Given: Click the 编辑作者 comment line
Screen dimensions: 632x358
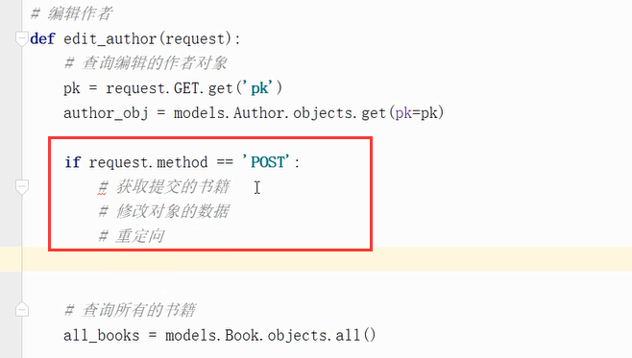Looking at the screenshot, I should (x=71, y=13).
